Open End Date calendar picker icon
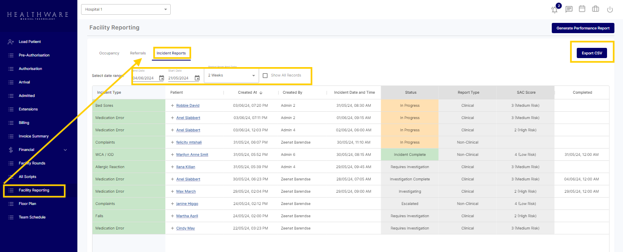623x252 pixels. 161,78
